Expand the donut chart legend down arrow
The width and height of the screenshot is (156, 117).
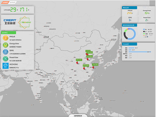147,37
